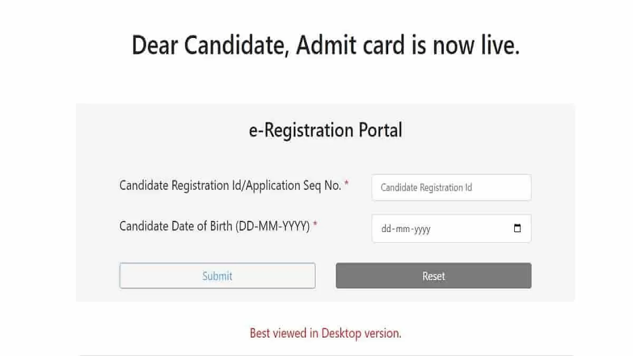Click the red 'Best viewed in Desktop version.' notice
This screenshot has width=633, height=356.
coord(325,333)
